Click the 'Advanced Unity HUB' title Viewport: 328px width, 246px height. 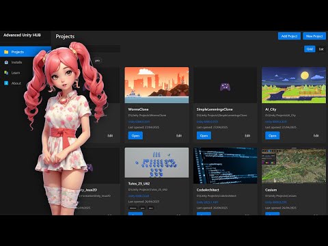[x=22, y=35]
